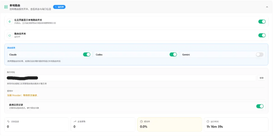Click the pulse icon on 活跃连接 card
273x136 pixels.
click(8, 122)
